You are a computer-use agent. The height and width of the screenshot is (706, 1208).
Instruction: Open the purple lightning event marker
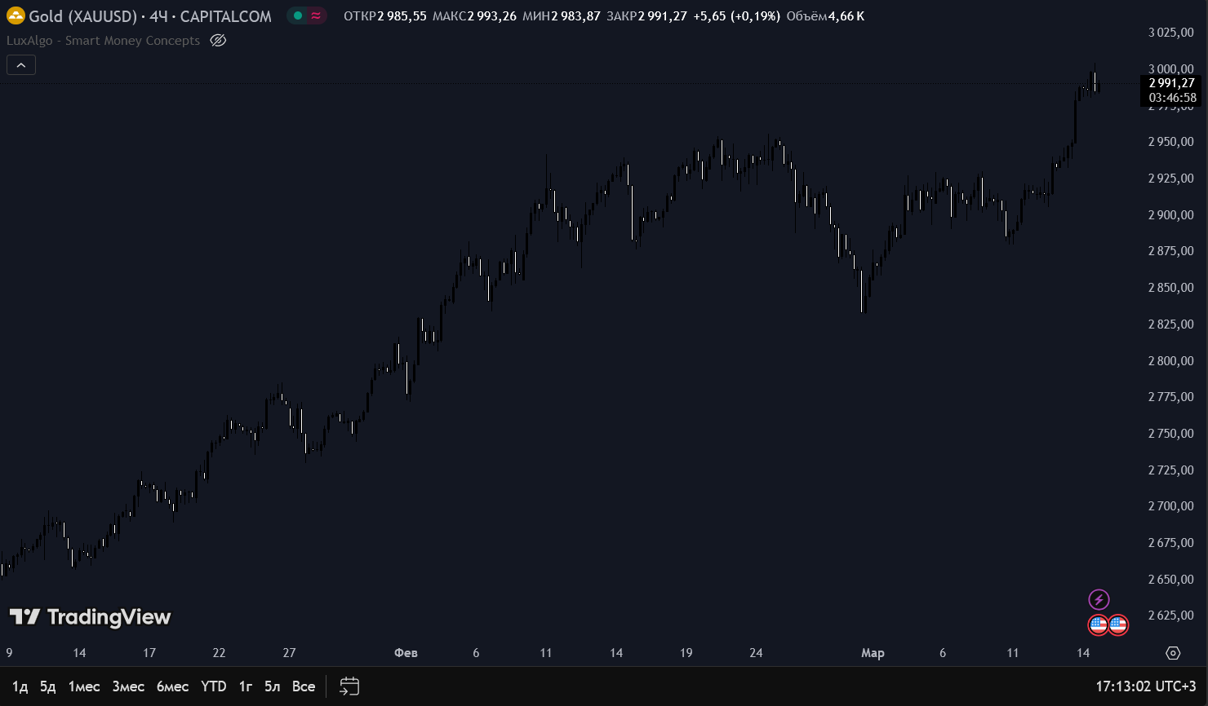[x=1099, y=600]
